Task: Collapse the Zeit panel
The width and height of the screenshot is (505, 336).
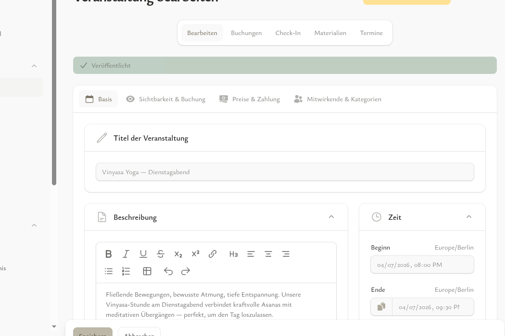Action: point(469,217)
